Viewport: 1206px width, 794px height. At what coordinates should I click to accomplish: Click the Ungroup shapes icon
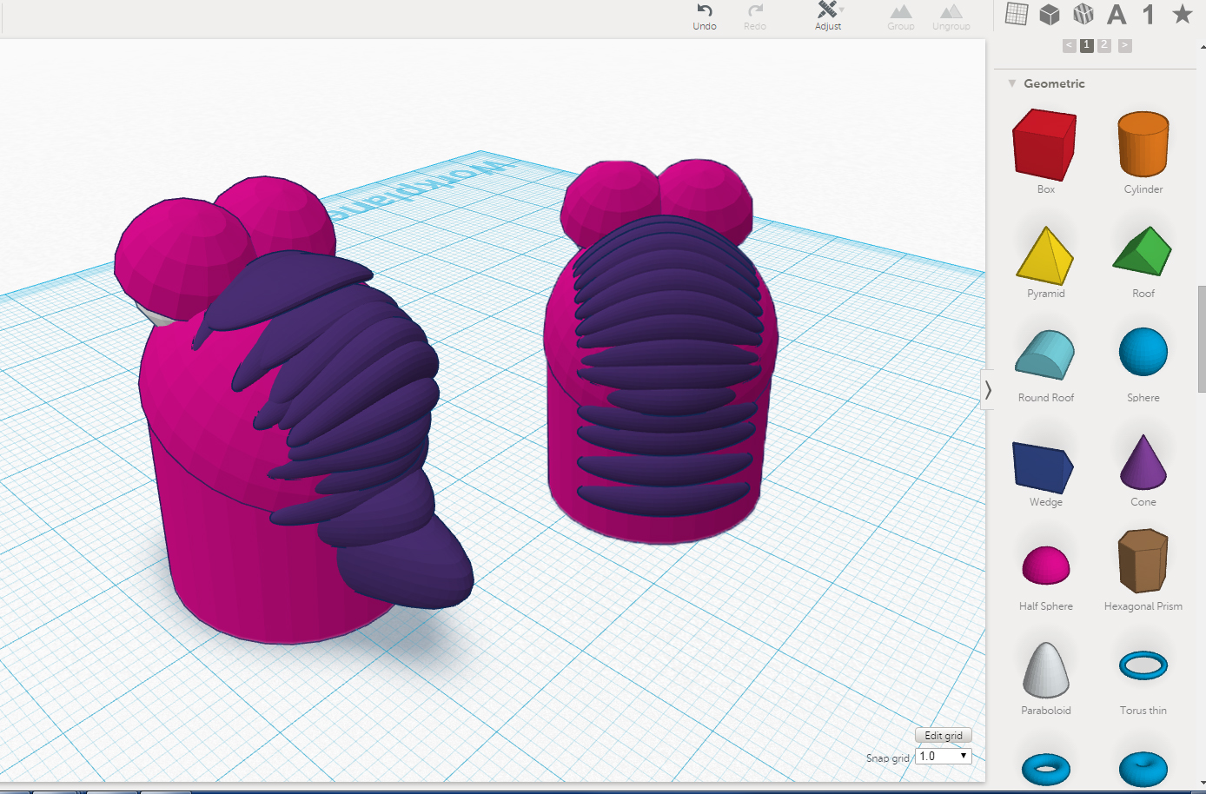pyautogui.click(x=951, y=17)
